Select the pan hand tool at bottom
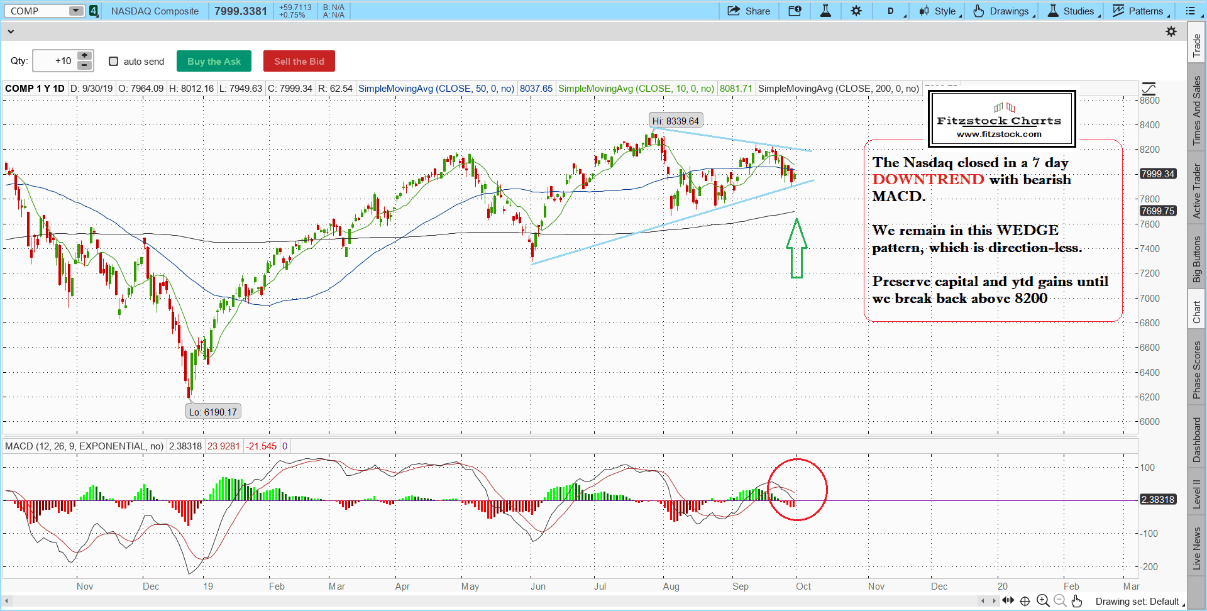The height and width of the screenshot is (611, 1207). pyautogui.click(x=1077, y=601)
